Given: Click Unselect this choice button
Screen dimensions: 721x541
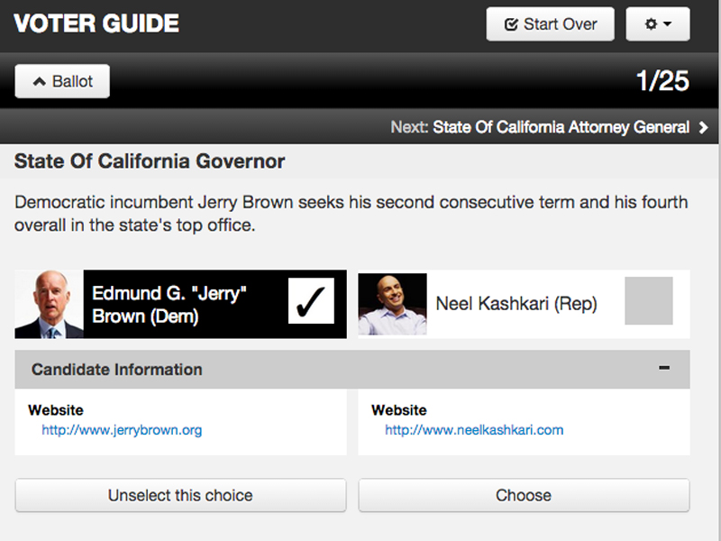Looking at the screenshot, I should pos(180,495).
